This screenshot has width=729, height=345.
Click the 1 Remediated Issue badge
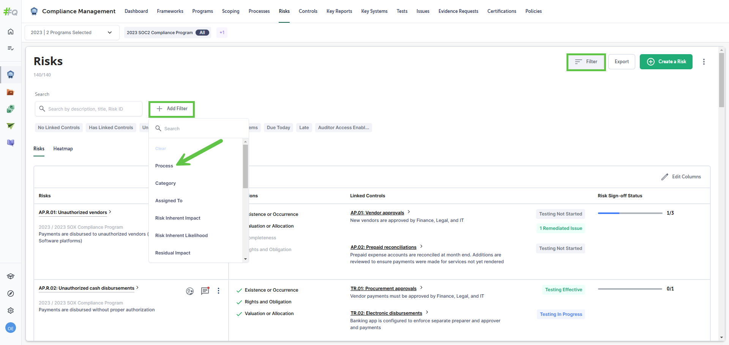tap(561, 228)
